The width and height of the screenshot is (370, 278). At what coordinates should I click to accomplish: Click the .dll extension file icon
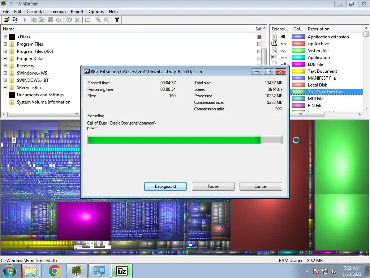click(274, 37)
